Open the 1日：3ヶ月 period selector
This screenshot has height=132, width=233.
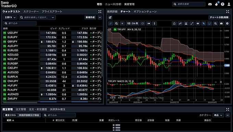click(x=132, y=24)
